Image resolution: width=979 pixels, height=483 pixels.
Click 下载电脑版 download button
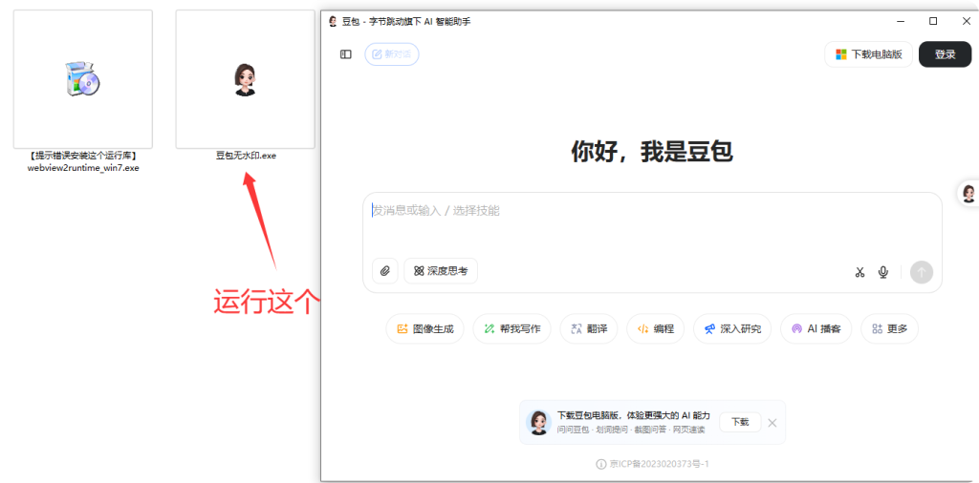[869, 54]
